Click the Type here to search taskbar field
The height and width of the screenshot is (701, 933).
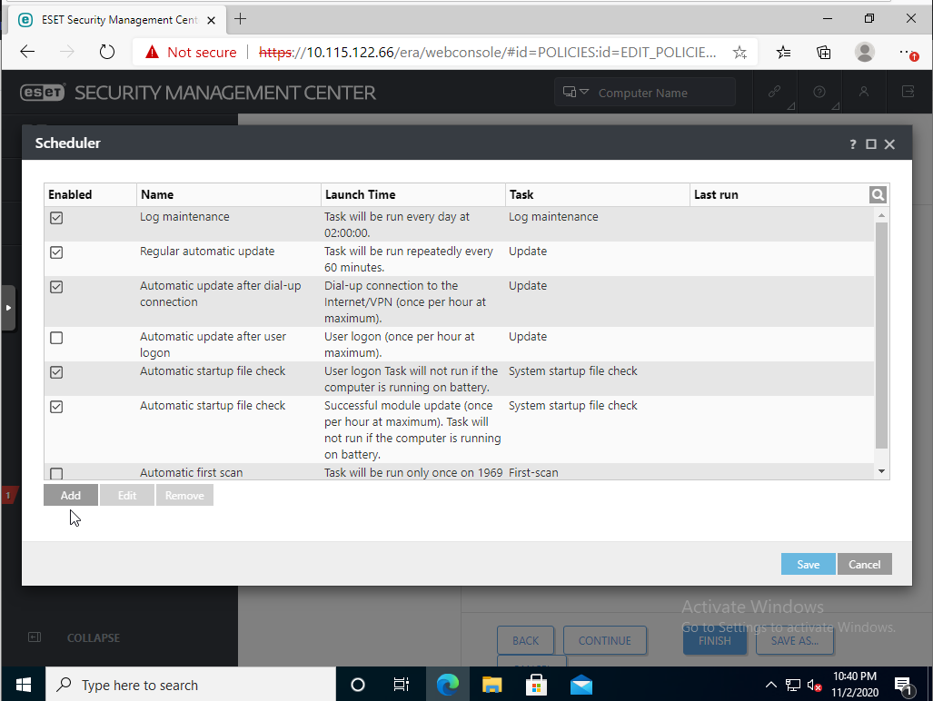(191, 684)
